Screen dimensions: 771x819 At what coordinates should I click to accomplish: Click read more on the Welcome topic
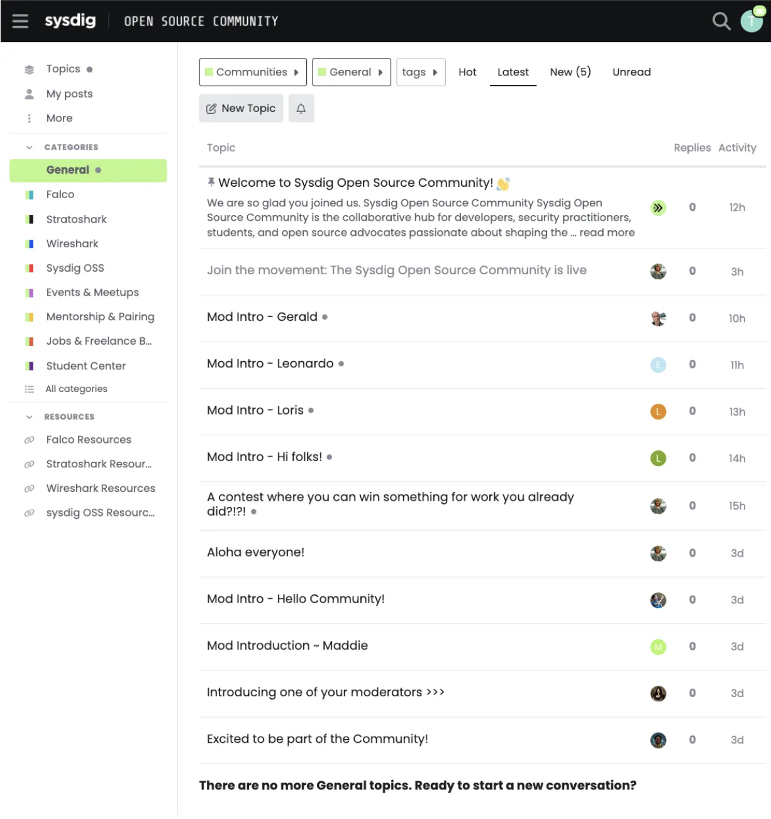tap(607, 233)
